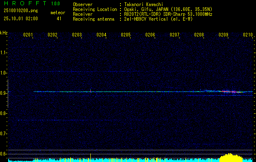Screen dimensions: 256x162
Task: Click the 0203 time axis marker
Action: pos(77,35)
